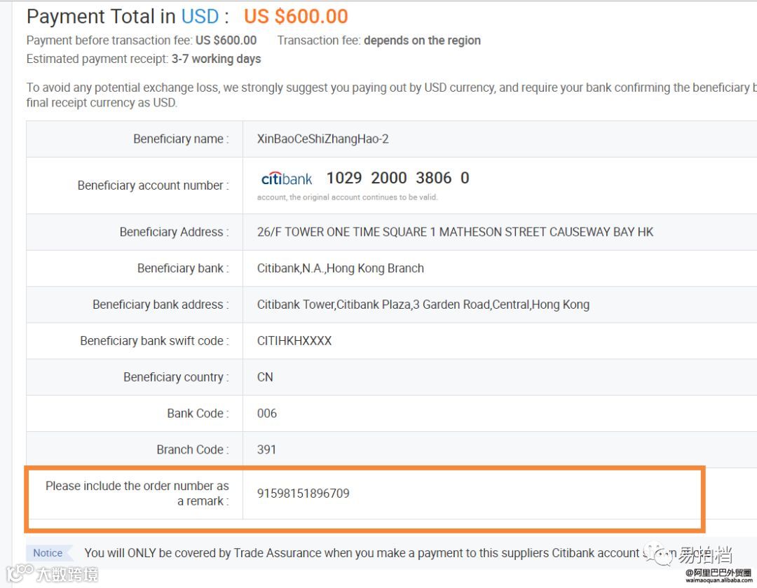Click the beneficiary account number 1029 2000 3806 0
This screenshot has width=757, height=588.
click(x=397, y=178)
